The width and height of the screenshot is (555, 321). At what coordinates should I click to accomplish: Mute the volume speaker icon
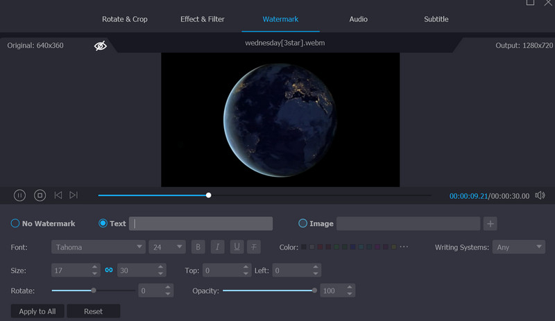pyautogui.click(x=540, y=196)
